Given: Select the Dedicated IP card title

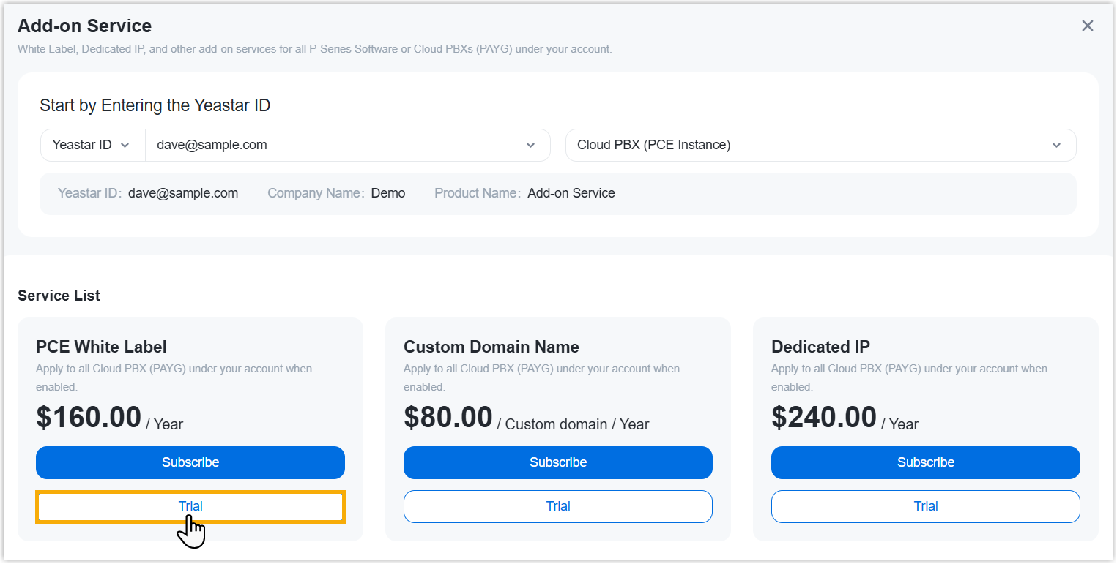Looking at the screenshot, I should coord(820,347).
